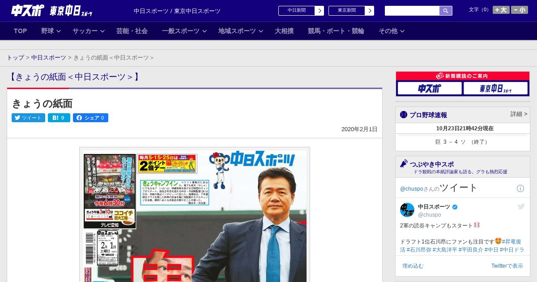Image resolution: width=537 pixels, height=282 pixels.
Task: Click the Twitter bird icon in tweet
Action: [x=521, y=206]
